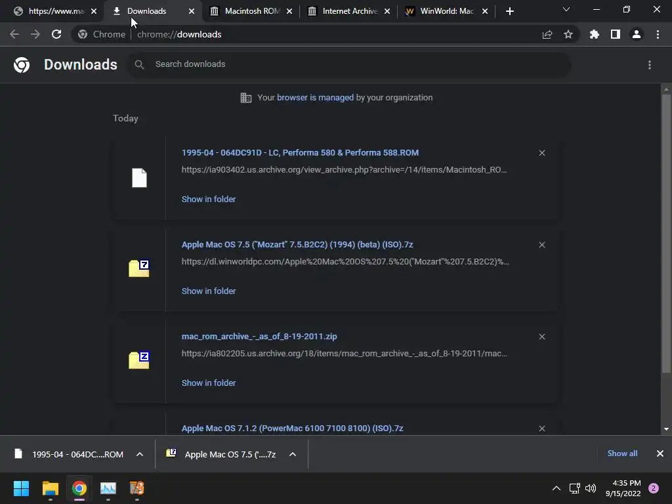Remove Mac OS 7.1.2 PowerMac entry
The width and height of the screenshot is (672, 504).
click(x=542, y=429)
